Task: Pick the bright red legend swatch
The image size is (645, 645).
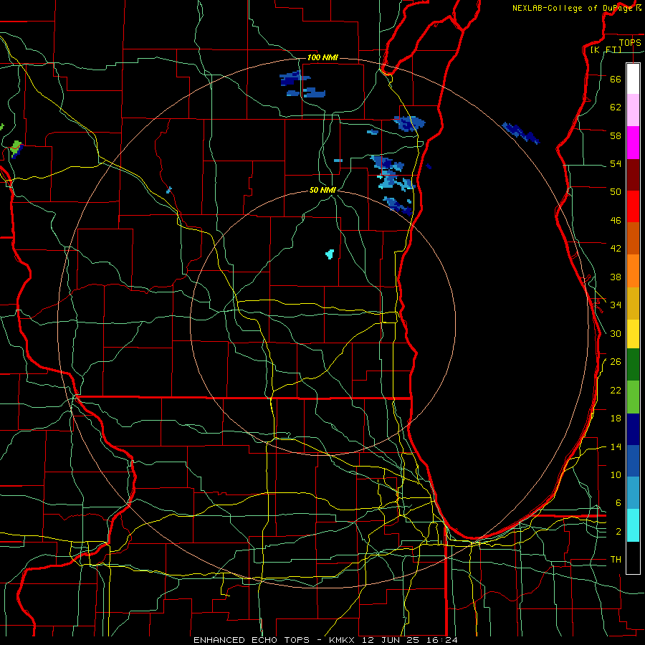Action: point(633,206)
